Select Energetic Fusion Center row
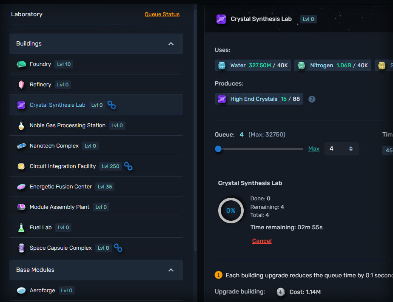Image resolution: width=393 pixels, height=302 pixels. pyautogui.click(x=96, y=187)
